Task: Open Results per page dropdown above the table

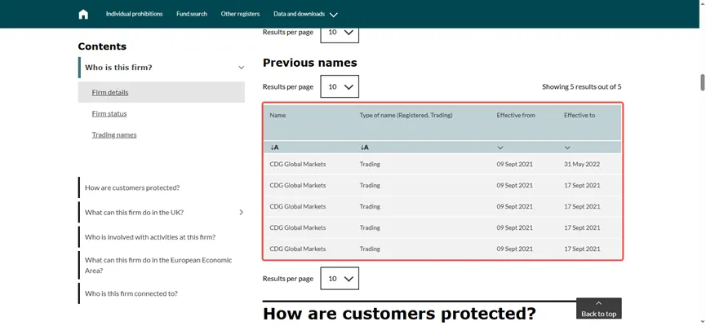Action: [x=340, y=86]
